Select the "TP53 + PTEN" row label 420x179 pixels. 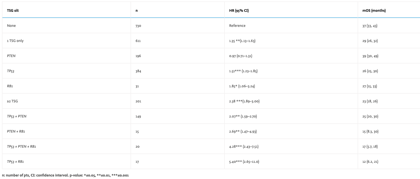[17, 116]
